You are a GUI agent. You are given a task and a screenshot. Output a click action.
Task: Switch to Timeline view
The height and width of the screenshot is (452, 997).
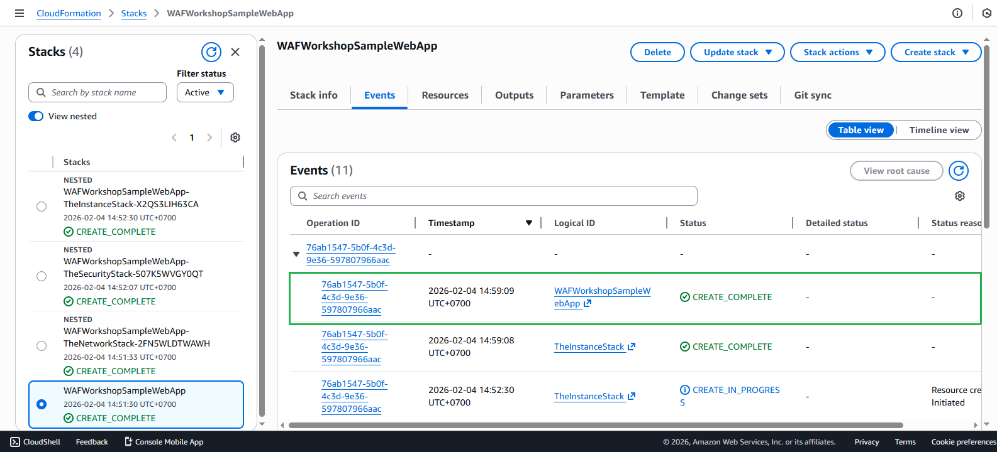point(939,130)
